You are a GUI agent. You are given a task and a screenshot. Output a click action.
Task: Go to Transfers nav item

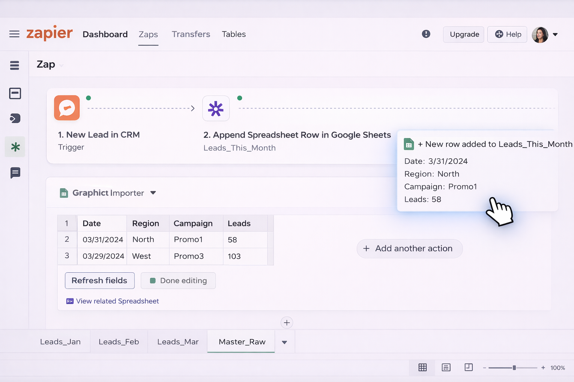click(x=191, y=34)
